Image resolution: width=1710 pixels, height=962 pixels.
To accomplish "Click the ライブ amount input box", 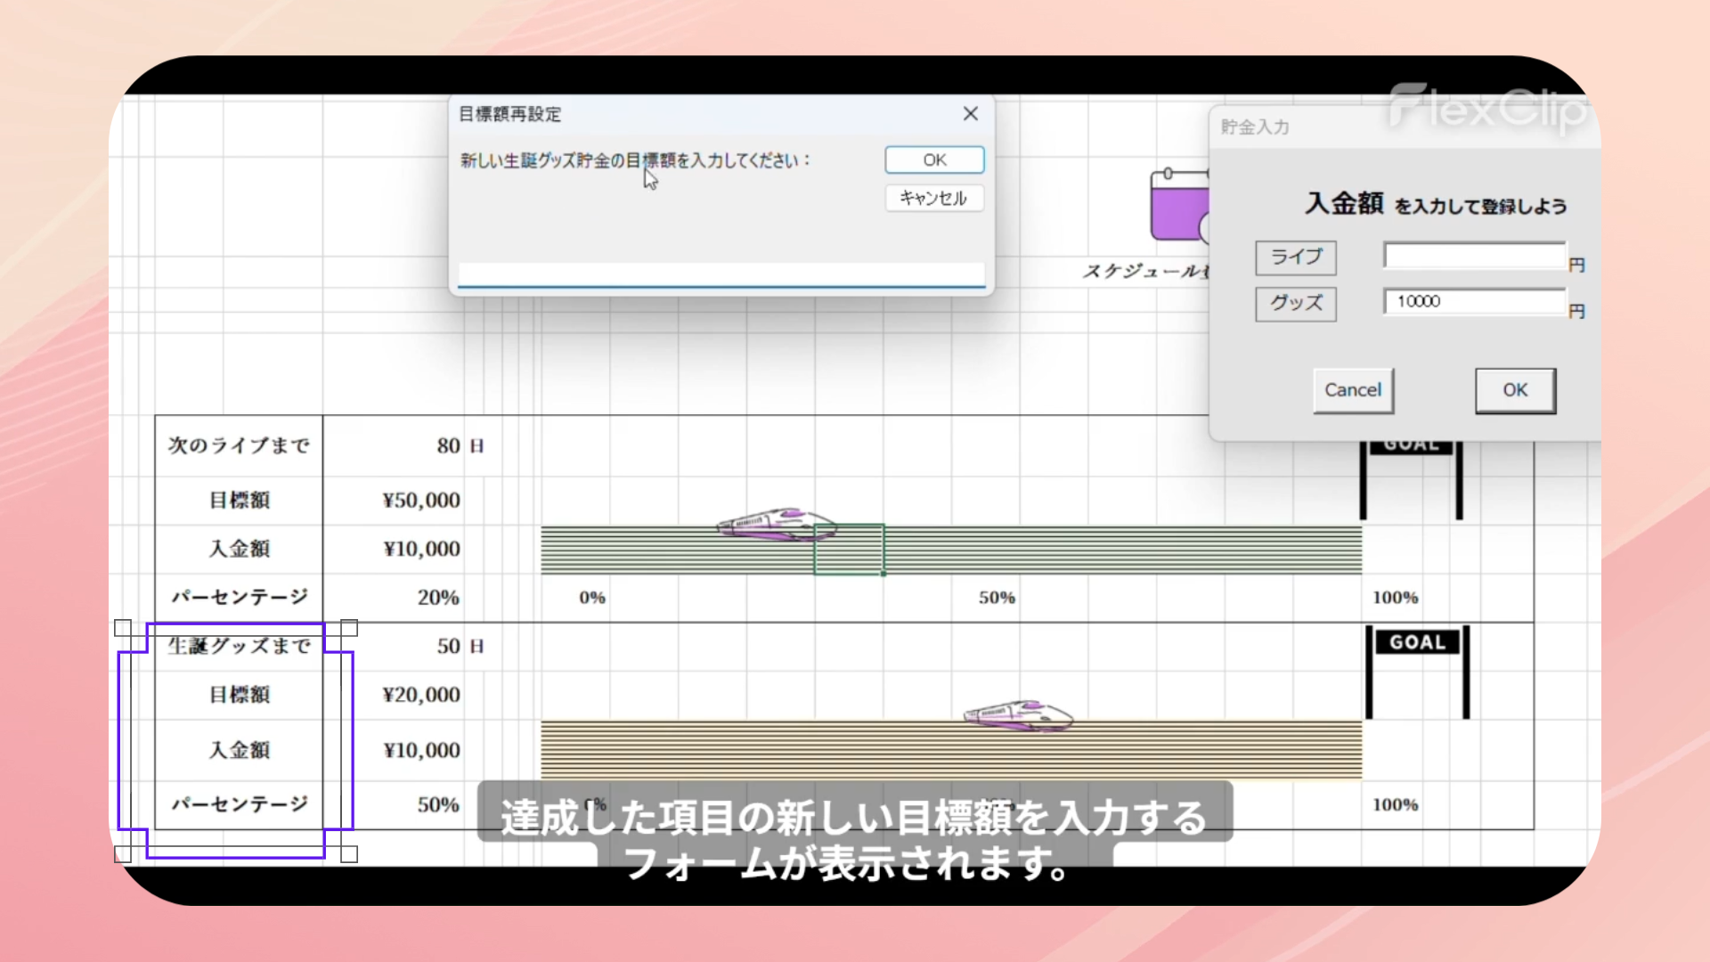I will (1474, 257).
